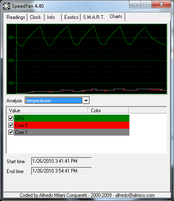Click the 60 label on chart axis

point(11,60)
